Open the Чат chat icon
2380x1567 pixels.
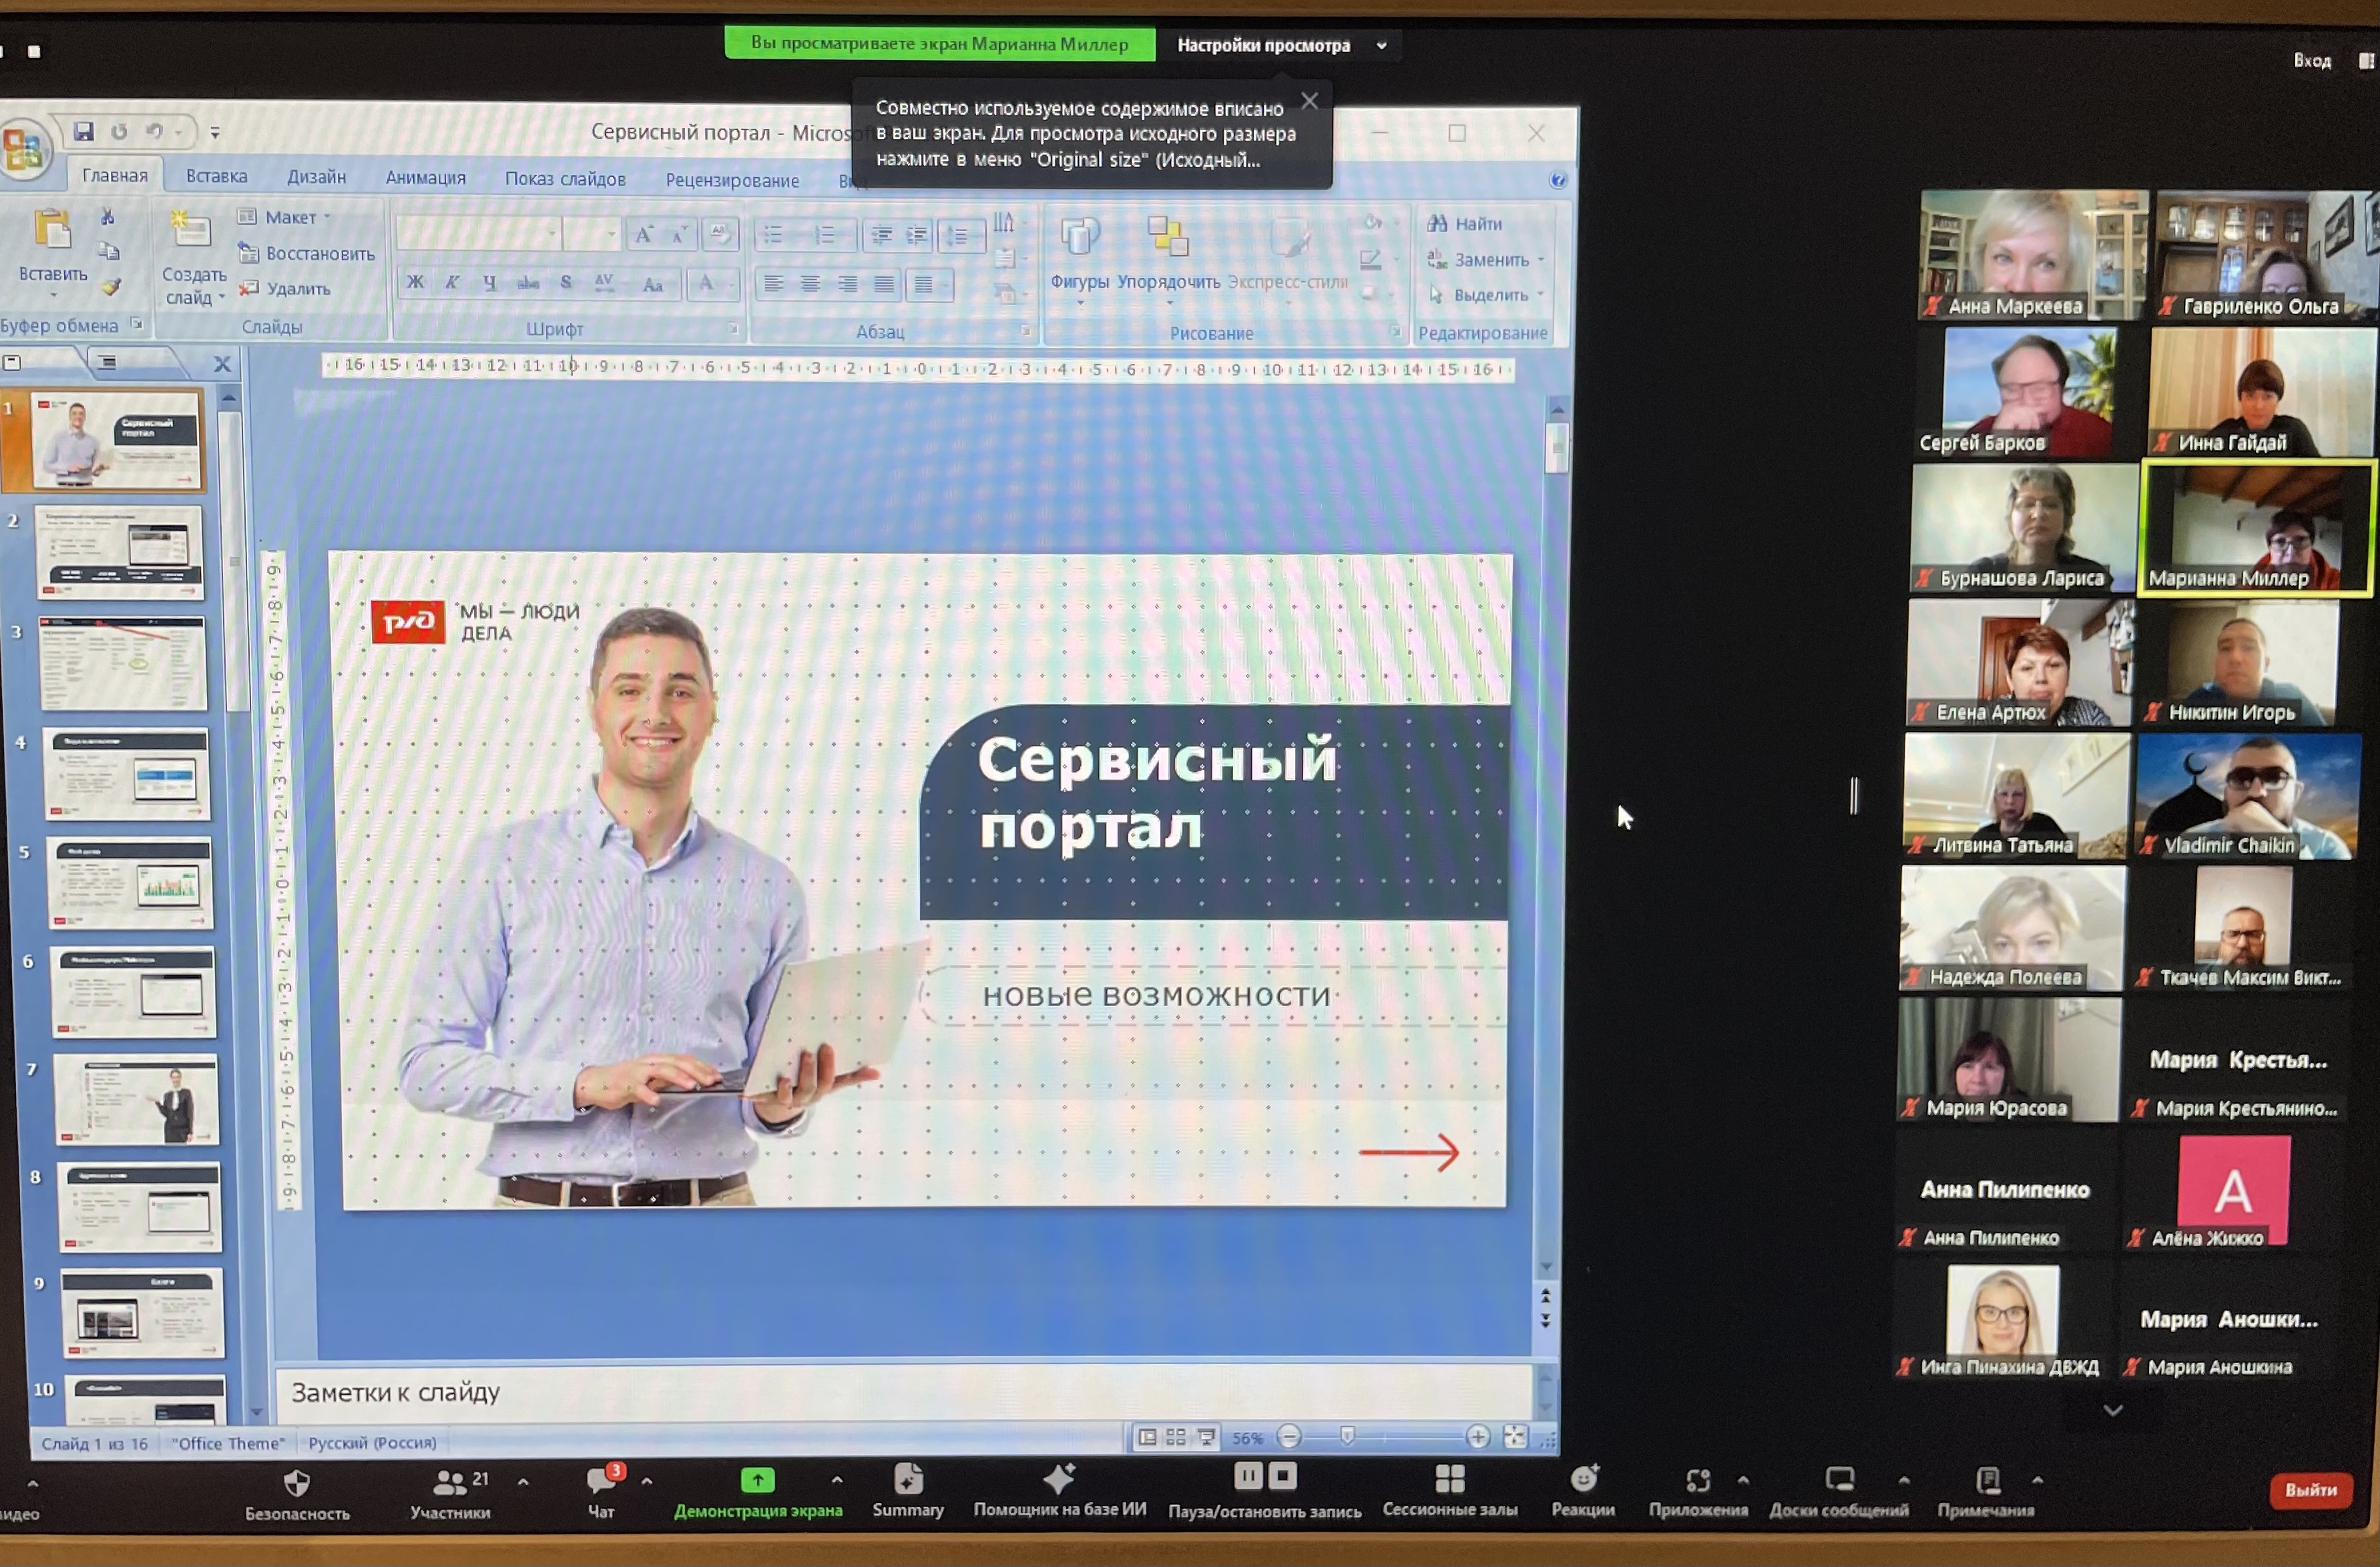click(x=602, y=1481)
